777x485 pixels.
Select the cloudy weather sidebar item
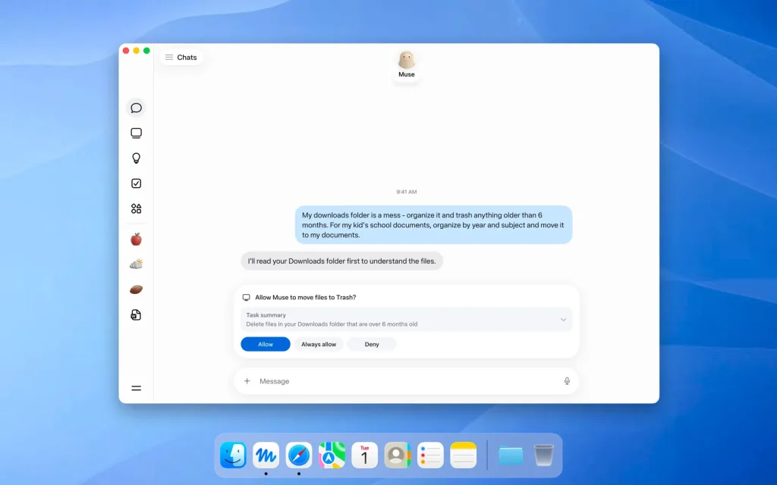(x=136, y=264)
